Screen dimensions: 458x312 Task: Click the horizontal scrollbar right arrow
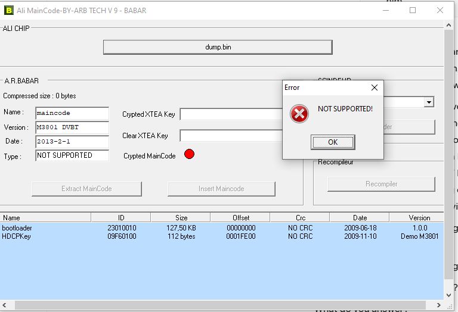point(439,305)
